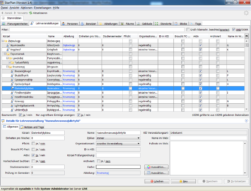
Task: Click the Stammdaten tab database icon
Action: tap(3, 18)
